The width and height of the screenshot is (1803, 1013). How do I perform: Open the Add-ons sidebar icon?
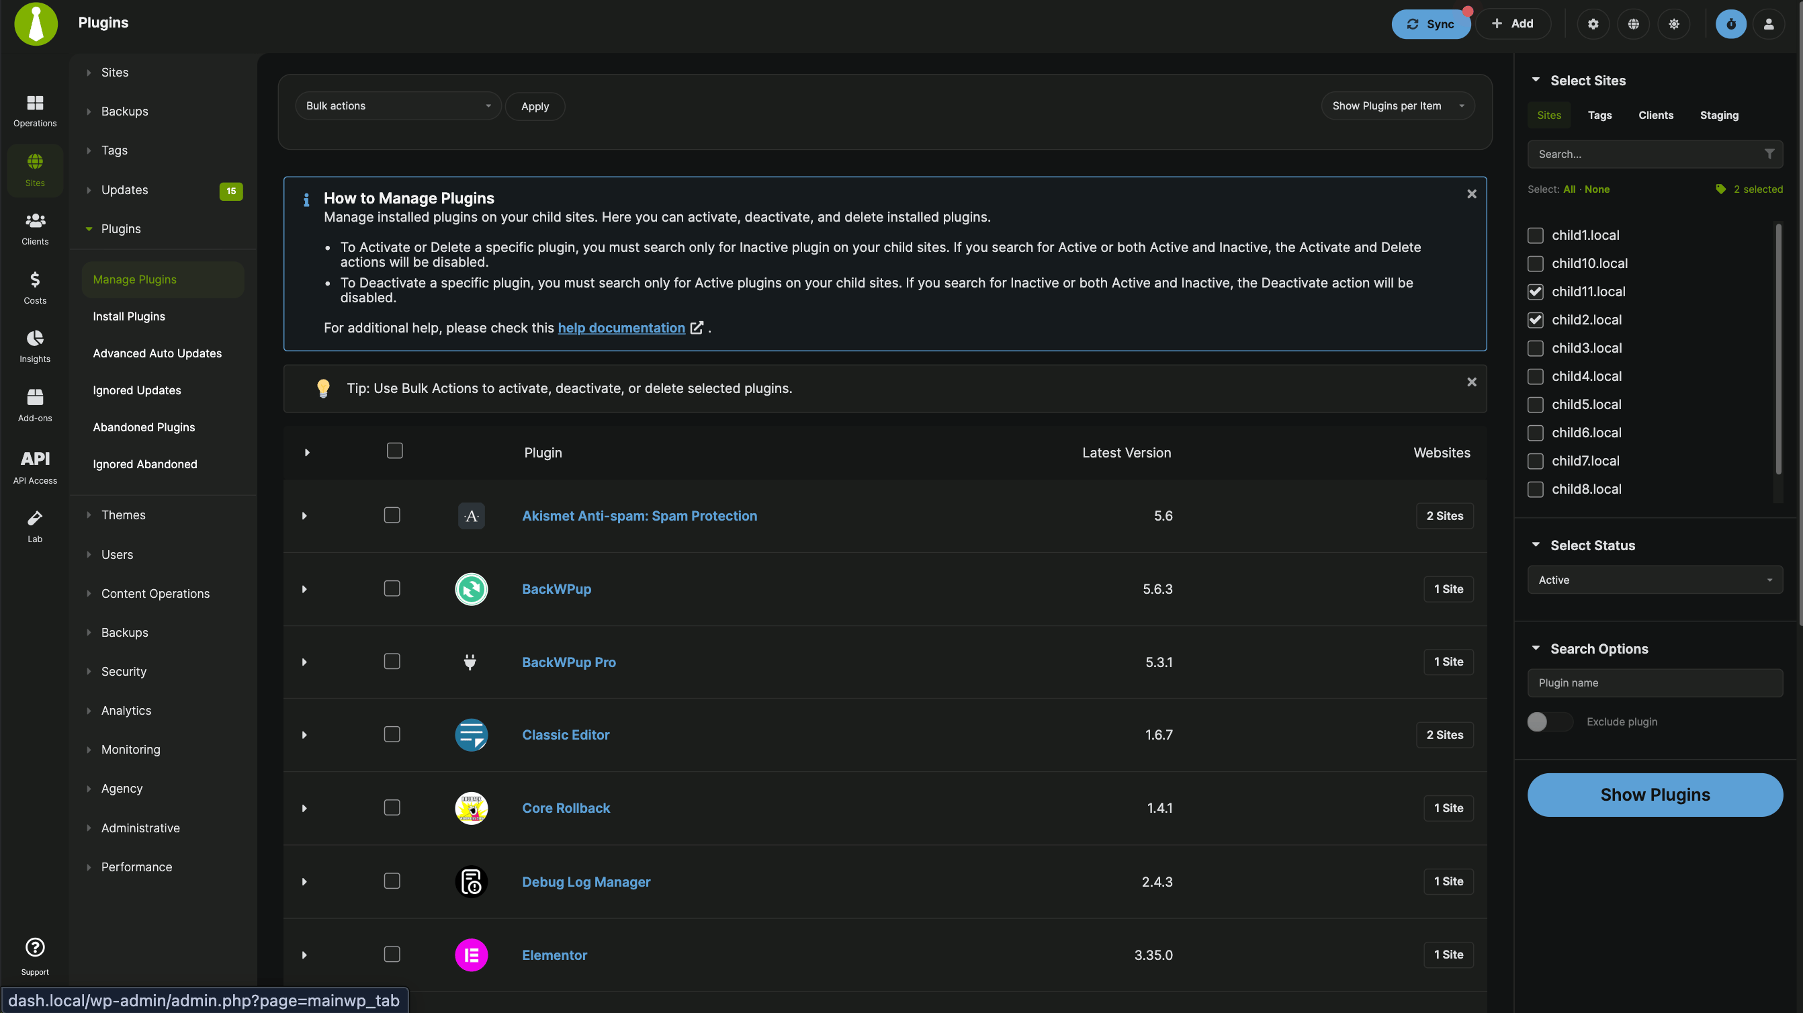click(35, 405)
